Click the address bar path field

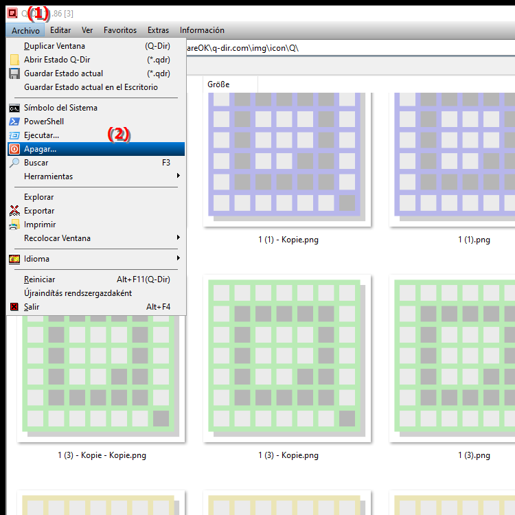pos(350,48)
